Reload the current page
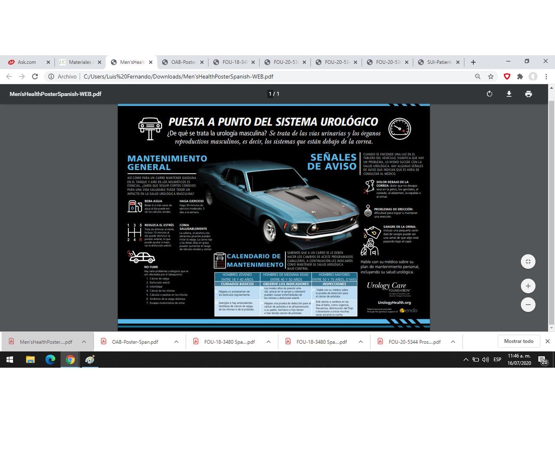This screenshot has width=555, height=471. [x=35, y=76]
